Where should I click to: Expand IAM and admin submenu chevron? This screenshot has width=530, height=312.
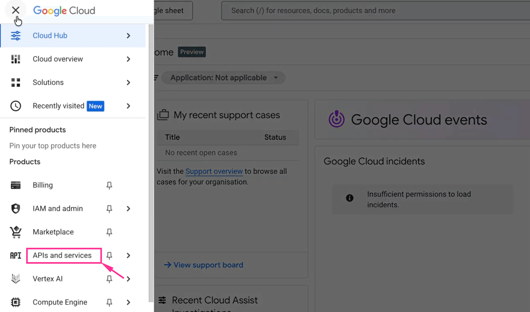[x=128, y=209]
